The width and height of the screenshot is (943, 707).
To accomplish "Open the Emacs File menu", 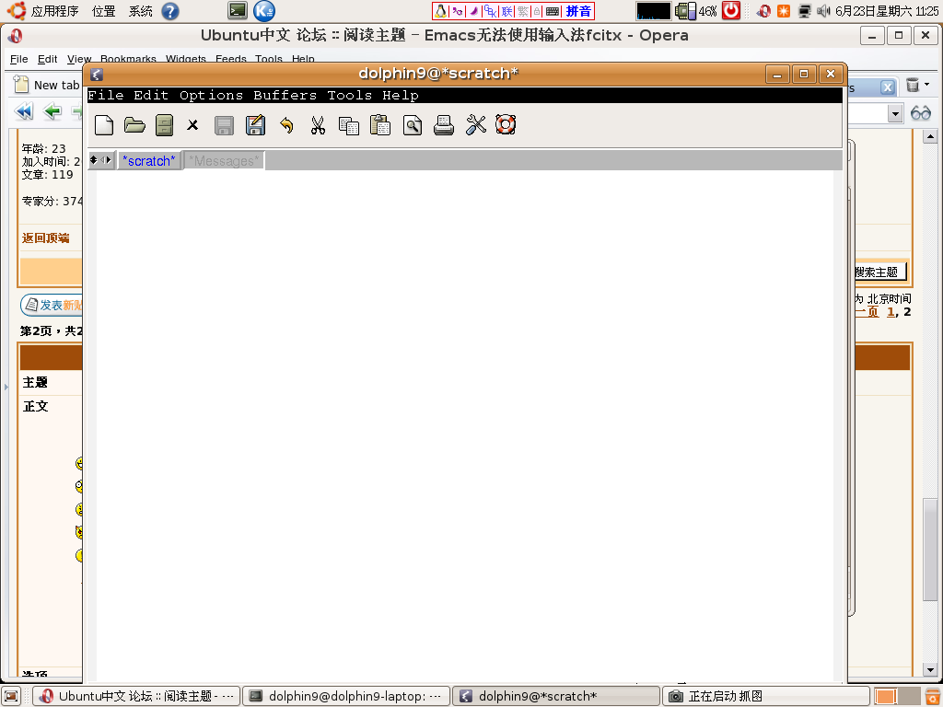I will pyautogui.click(x=106, y=95).
